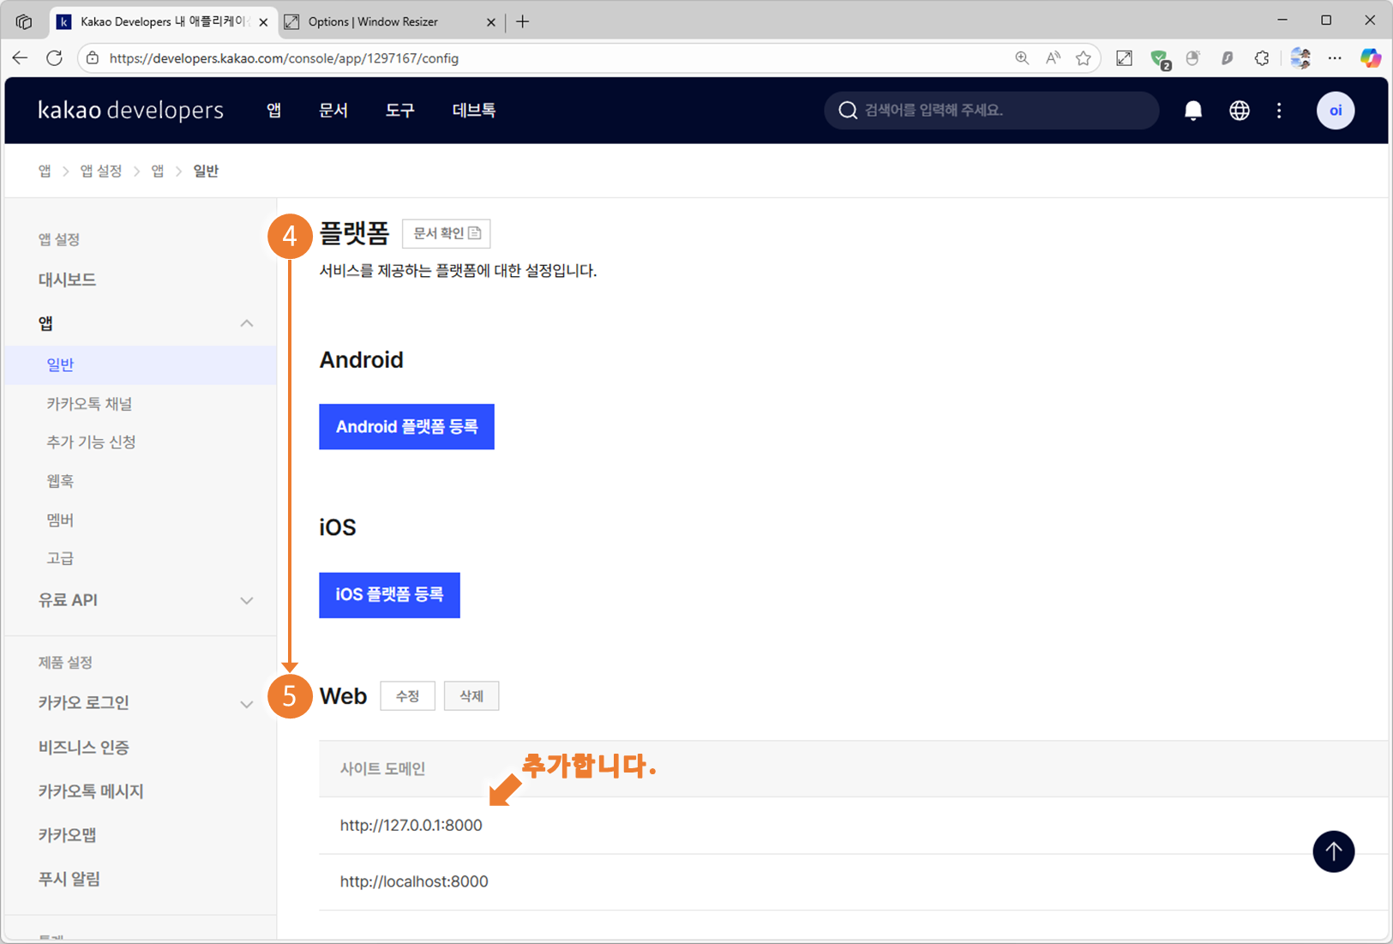Click the green shield extension icon
The height and width of the screenshot is (944, 1393).
coord(1160,59)
